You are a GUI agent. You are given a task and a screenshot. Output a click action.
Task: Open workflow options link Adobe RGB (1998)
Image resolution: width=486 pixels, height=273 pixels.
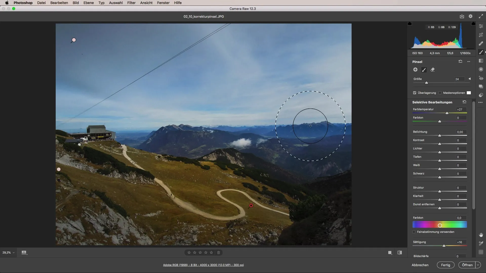(x=204, y=265)
